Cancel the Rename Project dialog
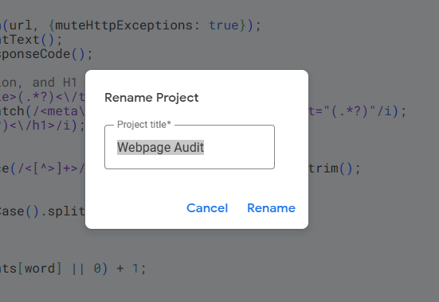 207,208
